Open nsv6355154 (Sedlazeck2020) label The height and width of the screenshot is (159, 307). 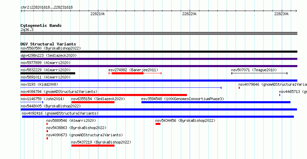click(x=98, y=99)
